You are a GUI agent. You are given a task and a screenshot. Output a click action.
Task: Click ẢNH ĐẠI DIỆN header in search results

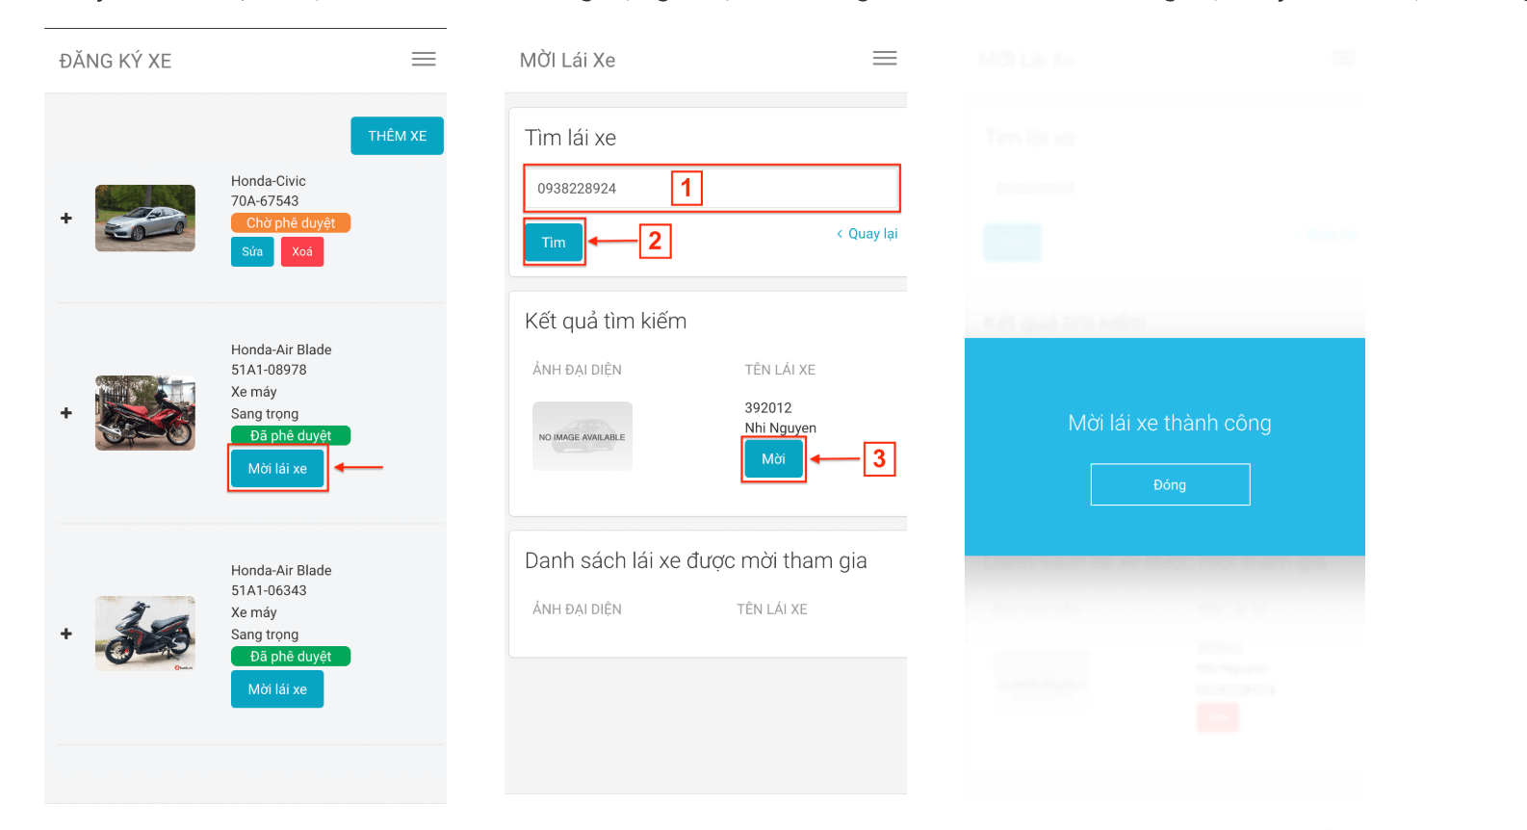pyautogui.click(x=577, y=370)
